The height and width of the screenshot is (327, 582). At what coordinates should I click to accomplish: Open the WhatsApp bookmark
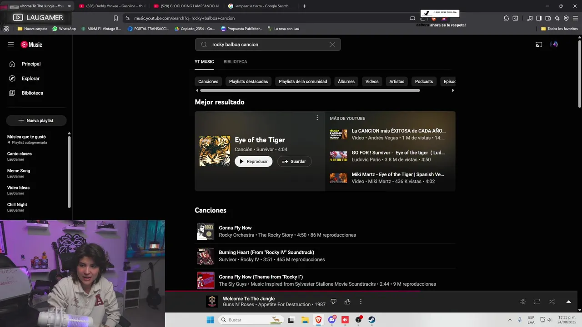pos(64,29)
